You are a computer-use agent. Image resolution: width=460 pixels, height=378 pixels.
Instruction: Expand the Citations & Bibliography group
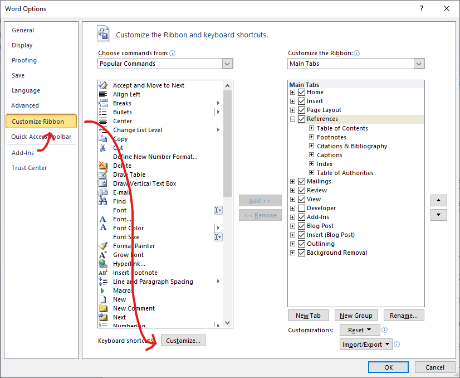(x=311, y=146)
